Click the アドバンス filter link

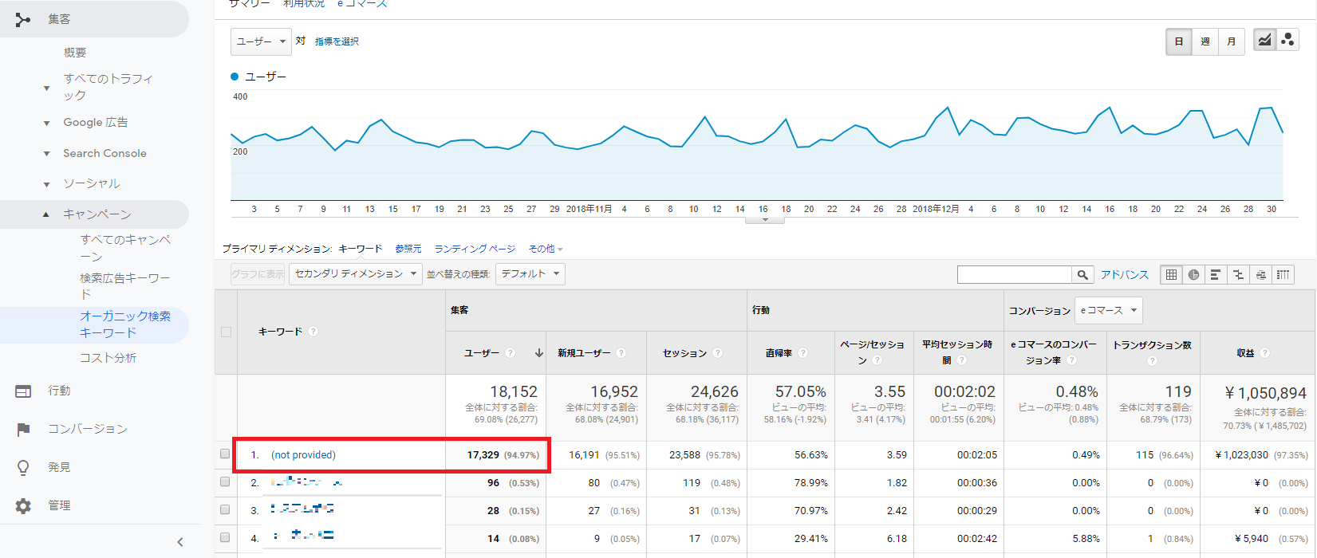tap(1124, 275)
